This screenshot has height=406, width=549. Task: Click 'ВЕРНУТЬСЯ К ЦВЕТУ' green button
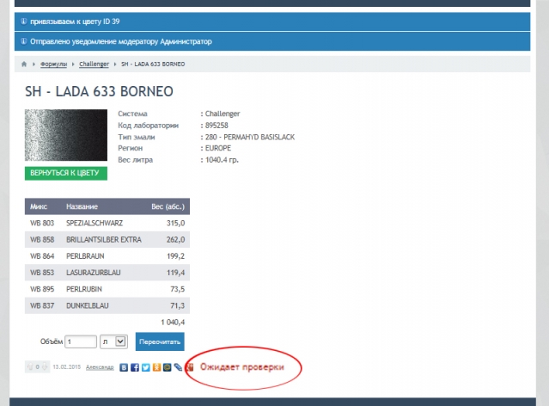(x=66, y=173)
